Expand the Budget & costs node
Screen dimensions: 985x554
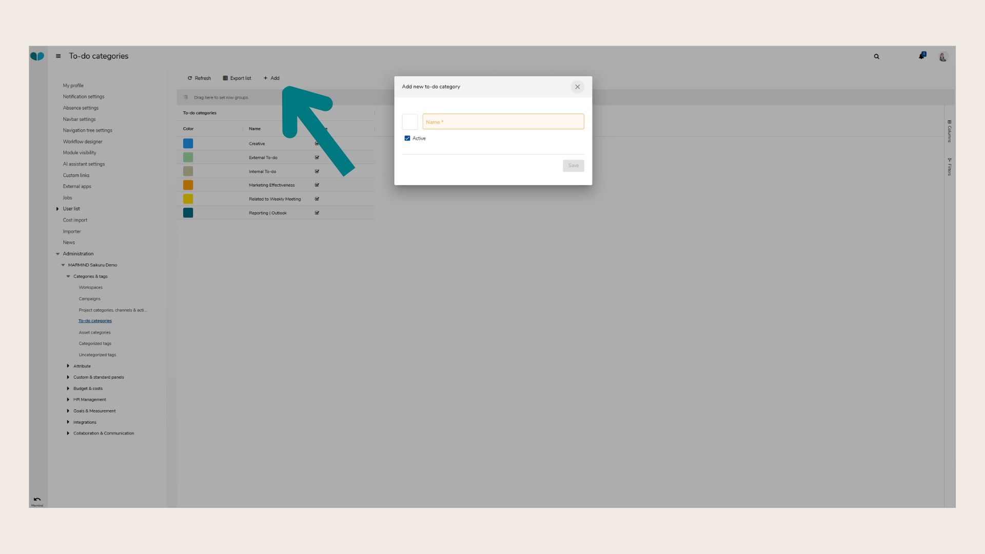click(x=68, y=388)
